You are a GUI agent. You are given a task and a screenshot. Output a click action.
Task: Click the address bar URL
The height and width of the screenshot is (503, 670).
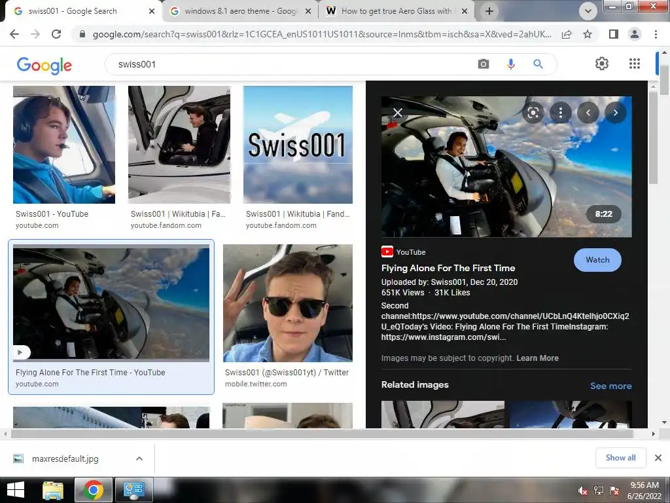click(322, 34)
